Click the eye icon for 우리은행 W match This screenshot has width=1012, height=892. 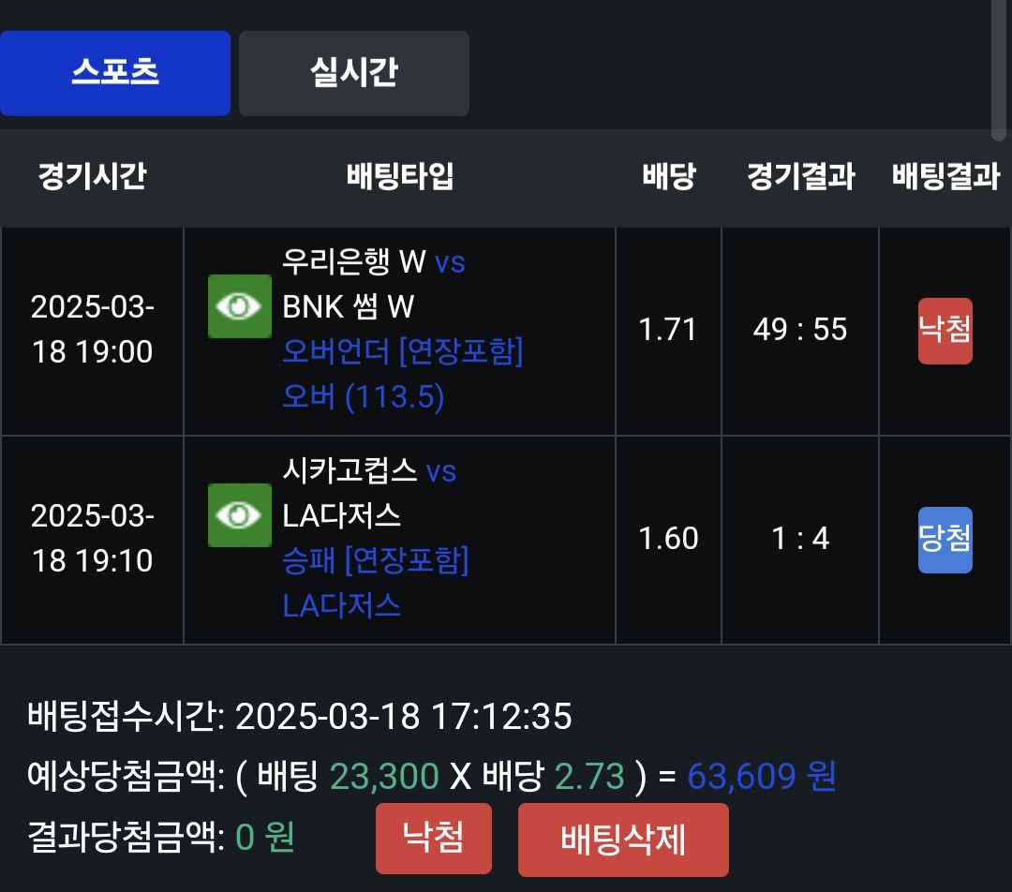[240, 306]
